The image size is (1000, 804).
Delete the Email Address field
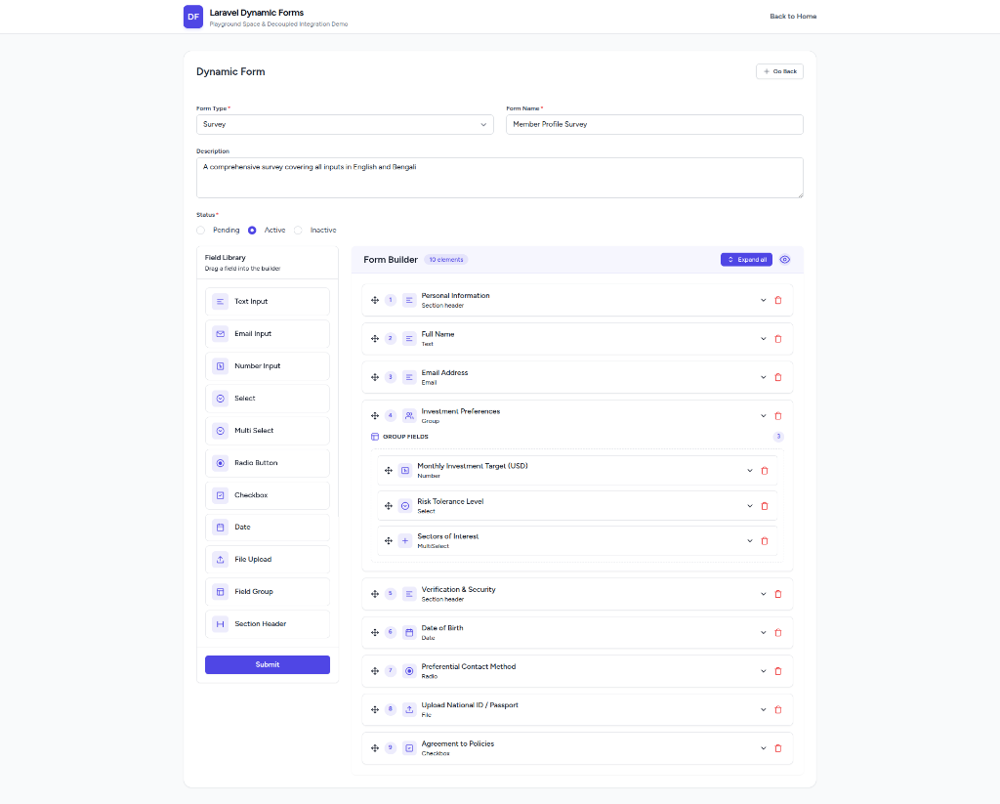(x=778, y=378)
